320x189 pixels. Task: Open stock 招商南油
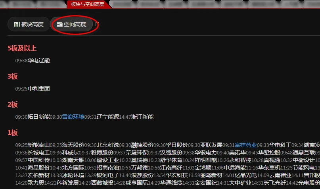click(x=108, y=168)
